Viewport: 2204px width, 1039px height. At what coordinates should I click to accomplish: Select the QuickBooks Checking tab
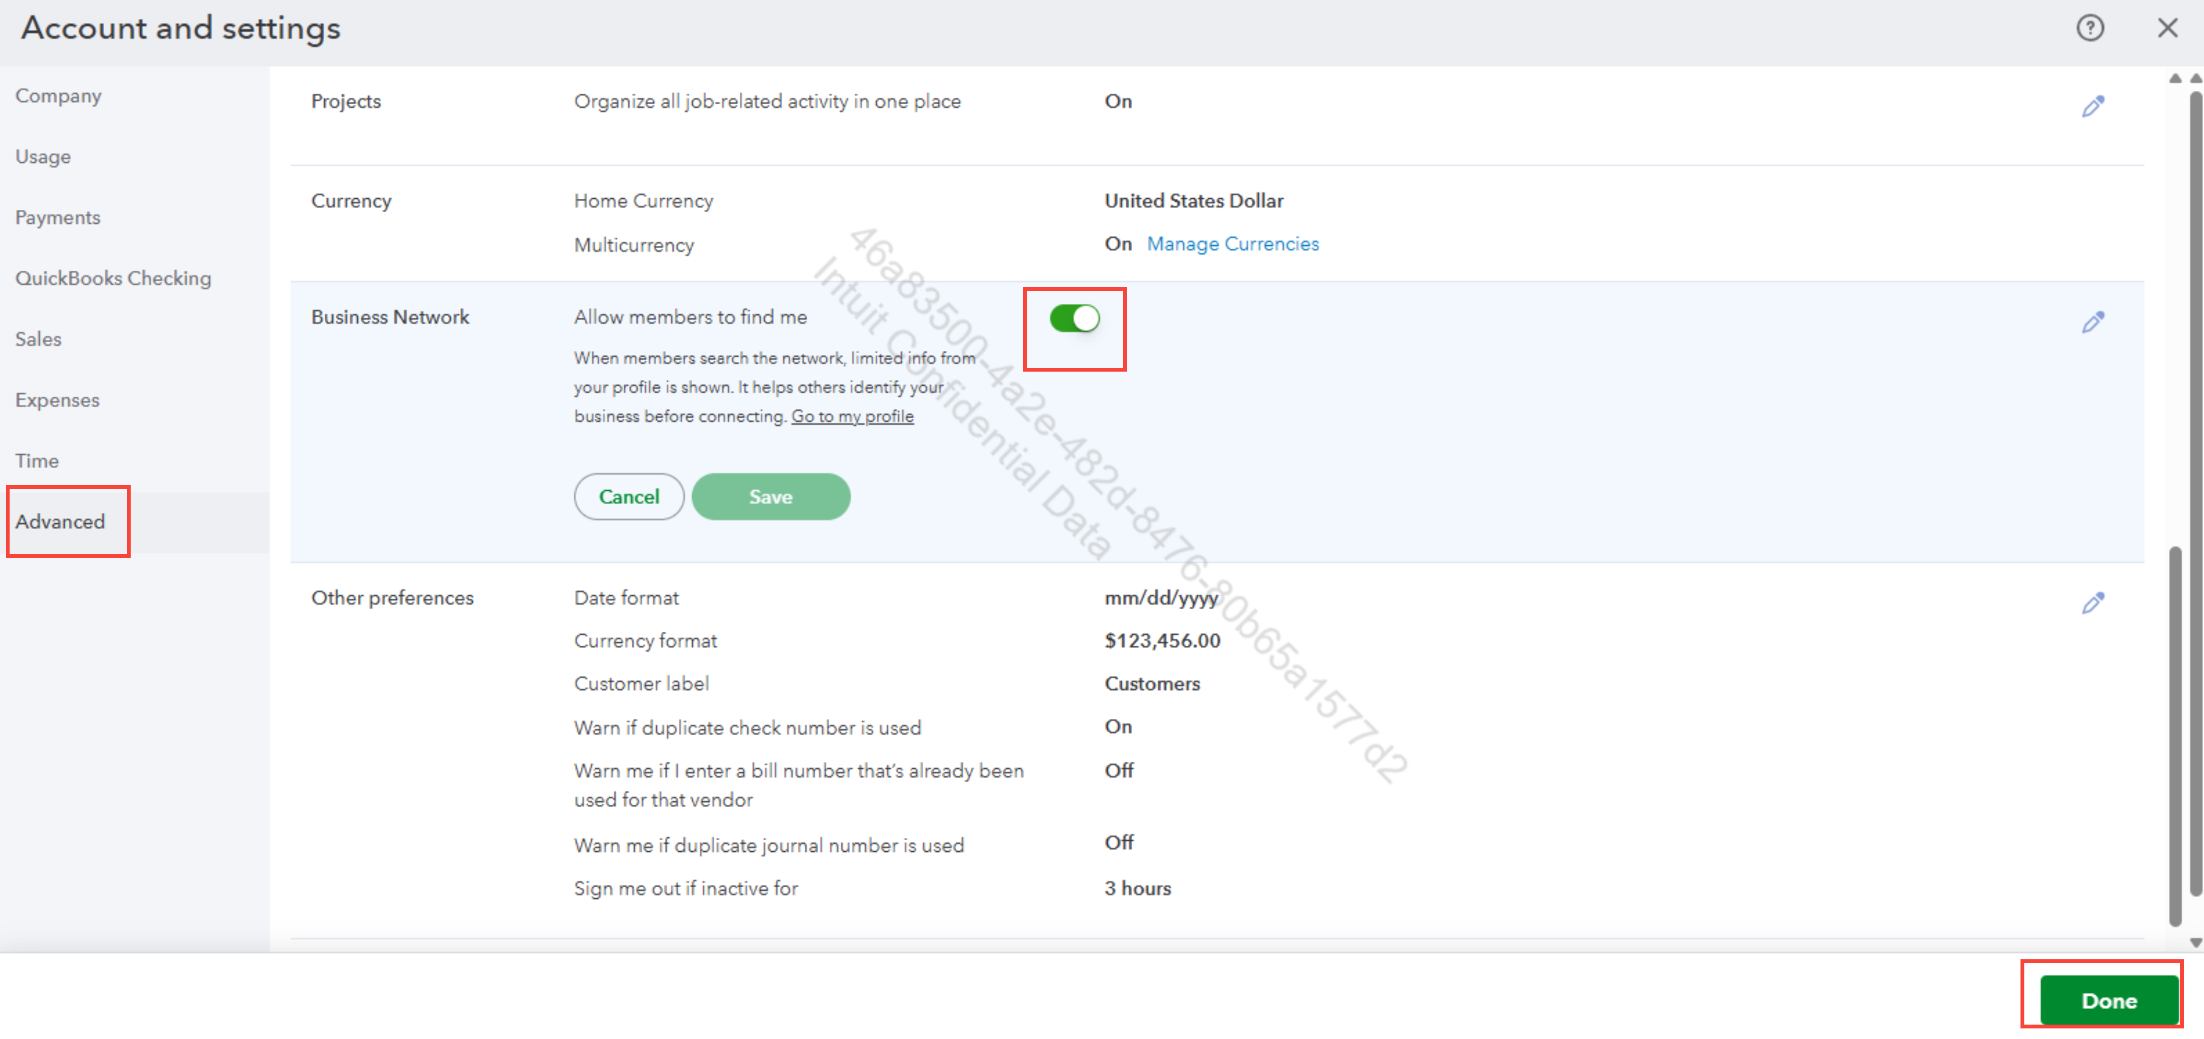point(113,278)
